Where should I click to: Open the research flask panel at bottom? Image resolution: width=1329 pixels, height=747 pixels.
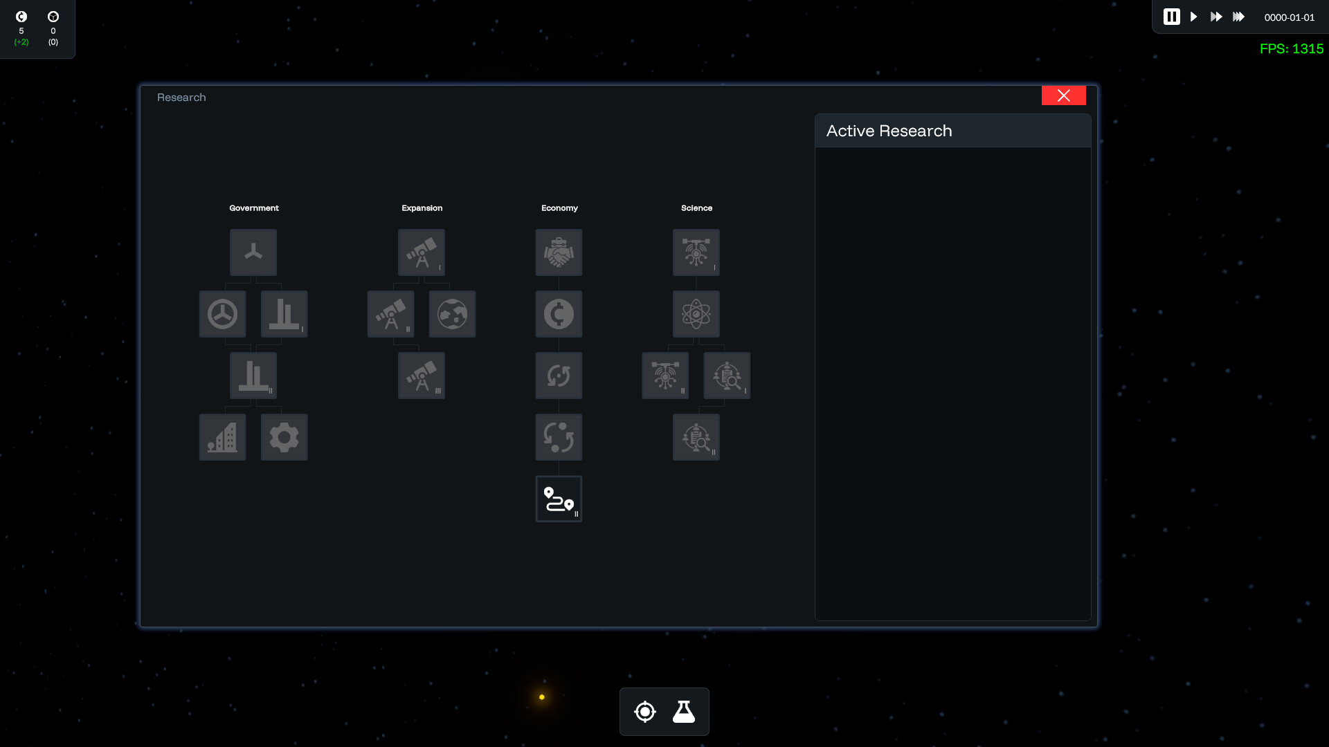(682, 712)
